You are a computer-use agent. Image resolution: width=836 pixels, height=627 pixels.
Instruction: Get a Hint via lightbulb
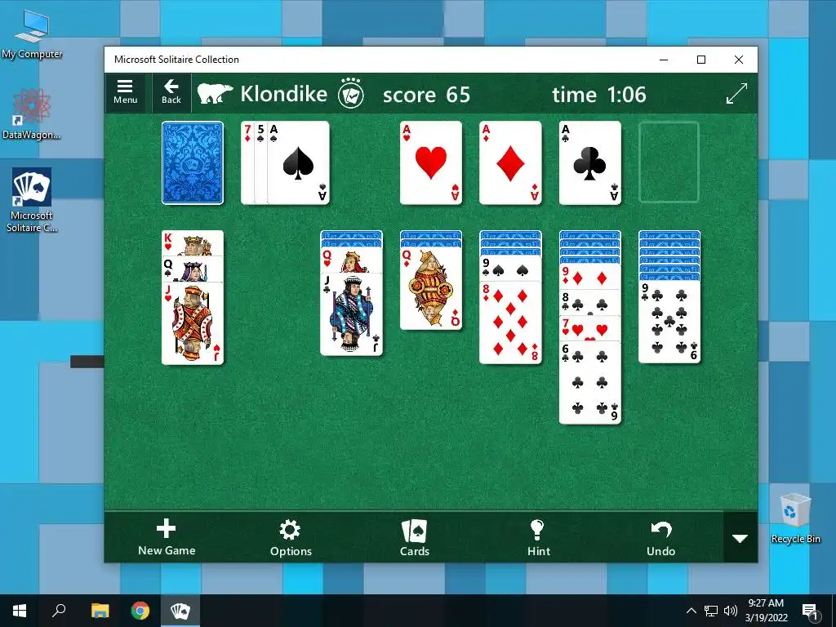pos(538,537)
